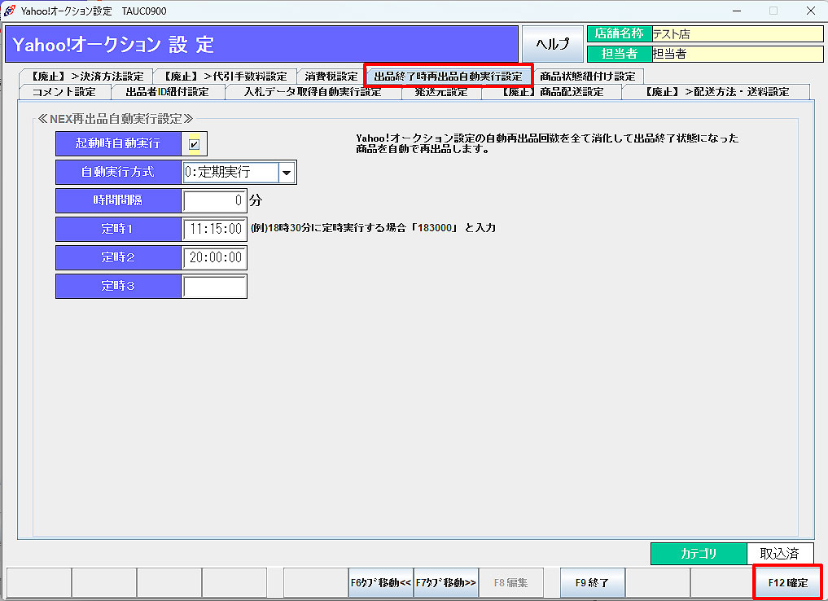
Task: Click the F12 確定 confirm button
Action: point(787,582)
